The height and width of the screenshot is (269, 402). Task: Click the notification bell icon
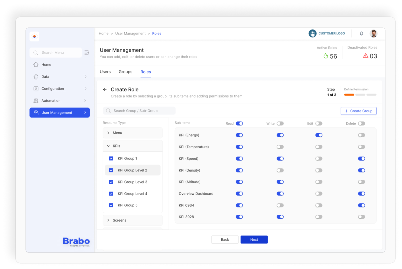pos(361,33)
